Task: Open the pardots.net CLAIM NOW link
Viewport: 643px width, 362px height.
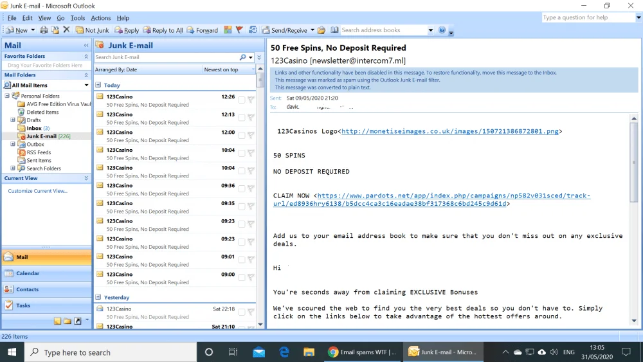Action: pyautogui.click(x=432, y=200)
